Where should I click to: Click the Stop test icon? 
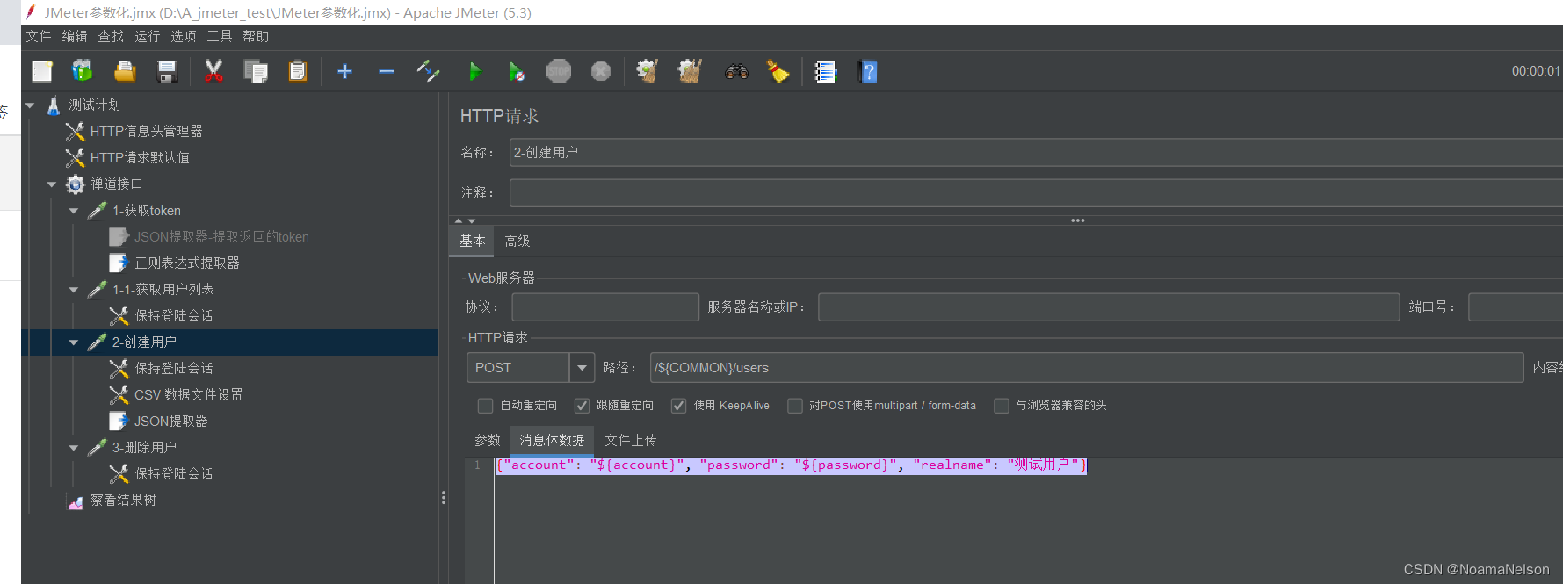click(x=559, y=71)
